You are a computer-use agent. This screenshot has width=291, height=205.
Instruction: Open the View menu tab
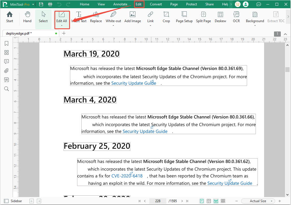101,4
